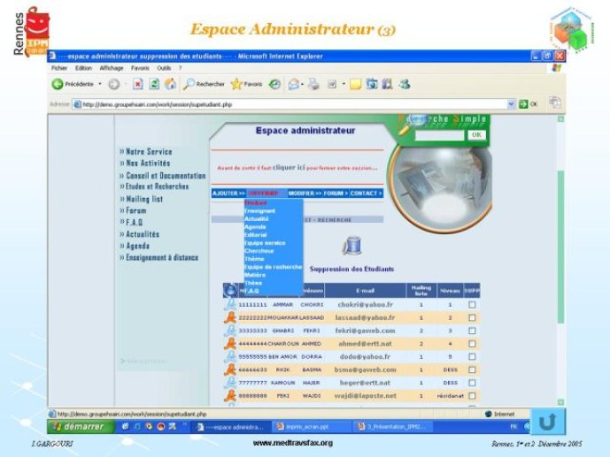Check SUPP box for bsma@gaweb.com
This screenshot has width=610, height=457.
click(472, 369)
